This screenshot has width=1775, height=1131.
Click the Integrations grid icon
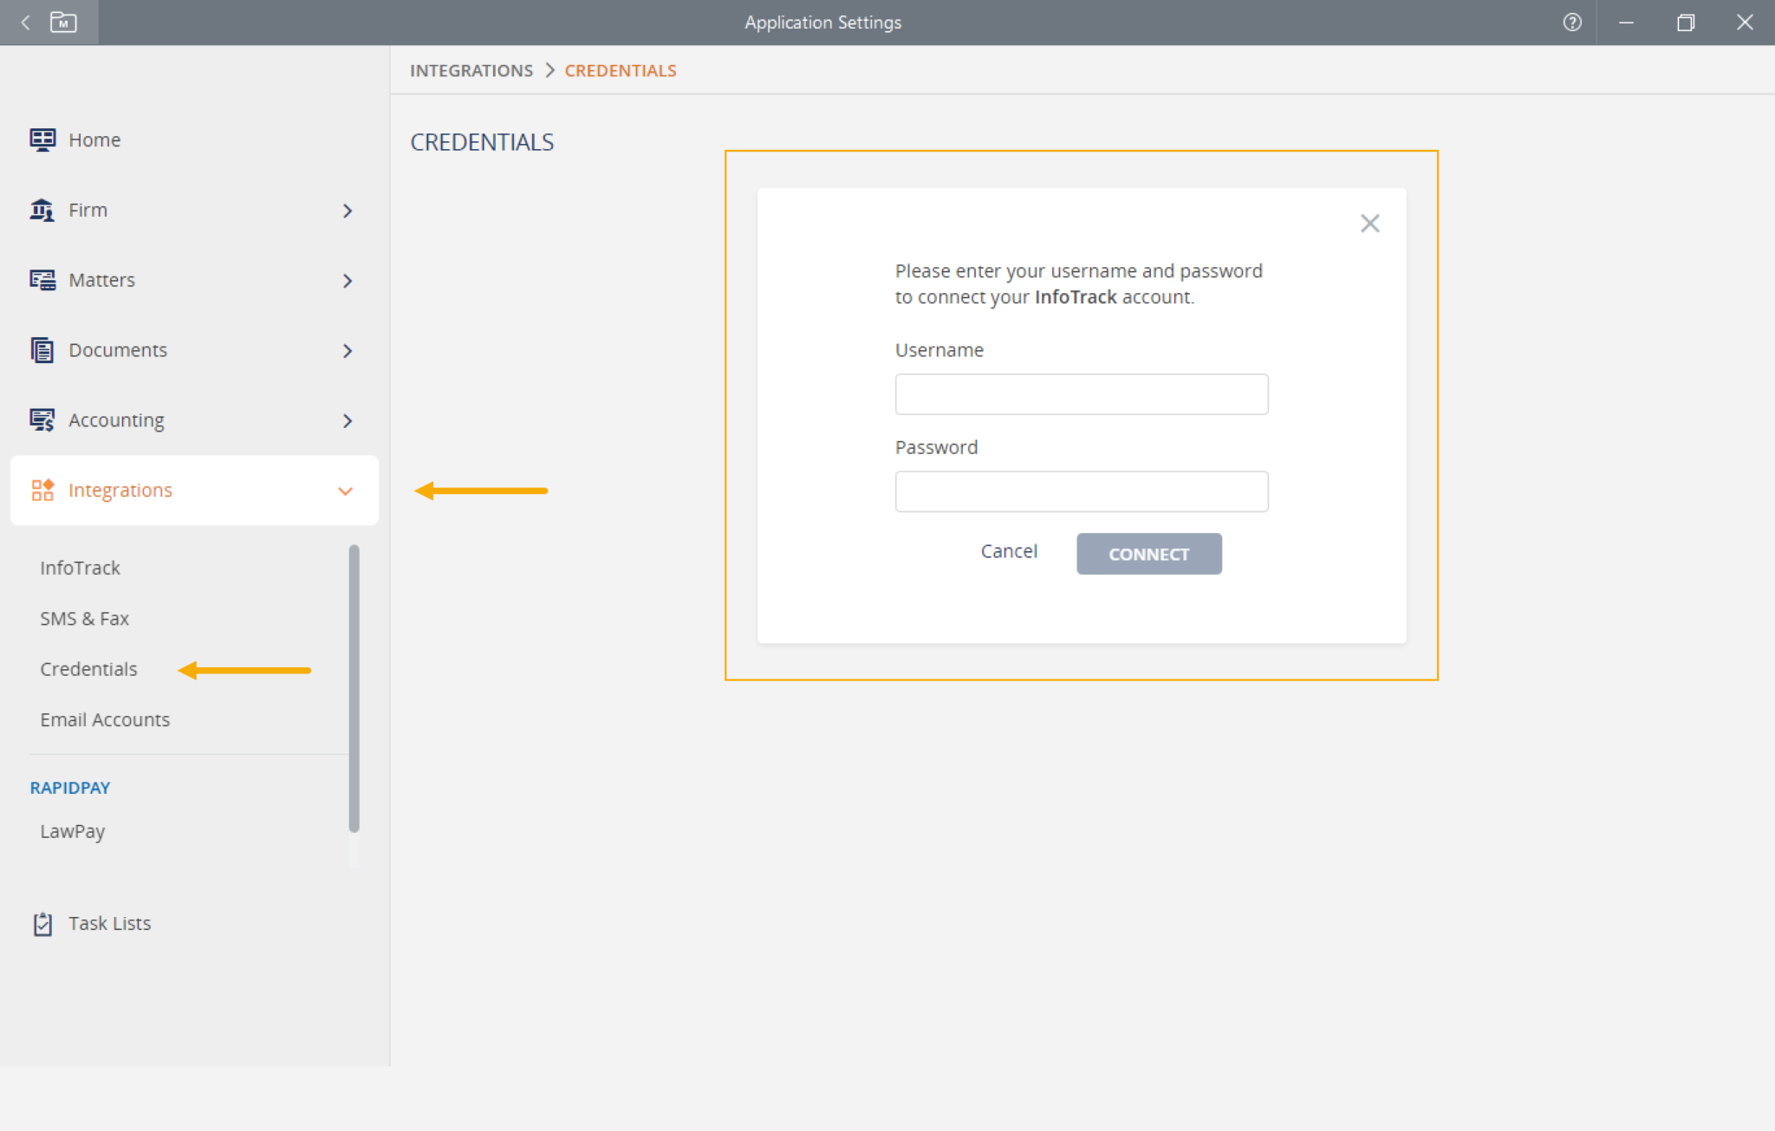42,490
